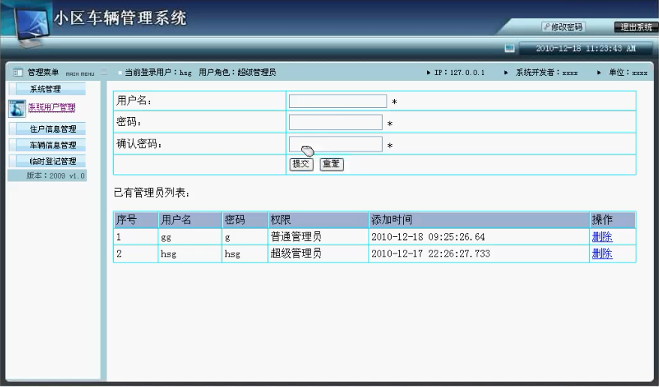Click the IP：127.0.0.1 status text
The width and height of the screenshot is (659, 387).
click(459, 73)
